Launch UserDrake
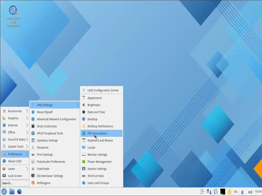 55,169
